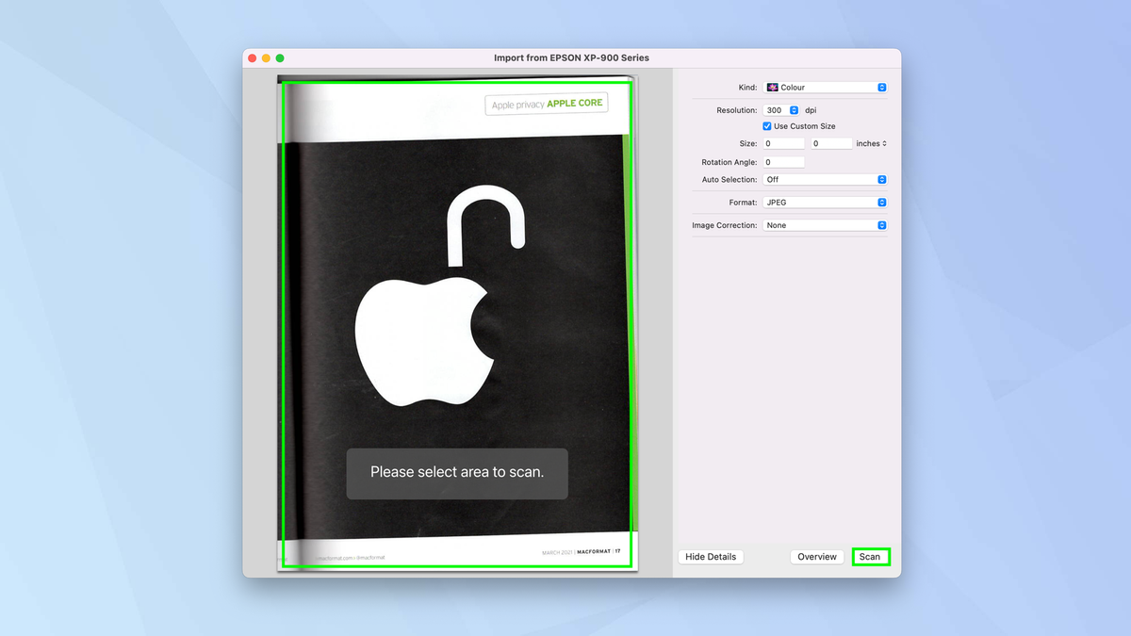Switch Image Correction from None
The height and width of the screenshot is (636, 1131).
click(x=825, y=224)
